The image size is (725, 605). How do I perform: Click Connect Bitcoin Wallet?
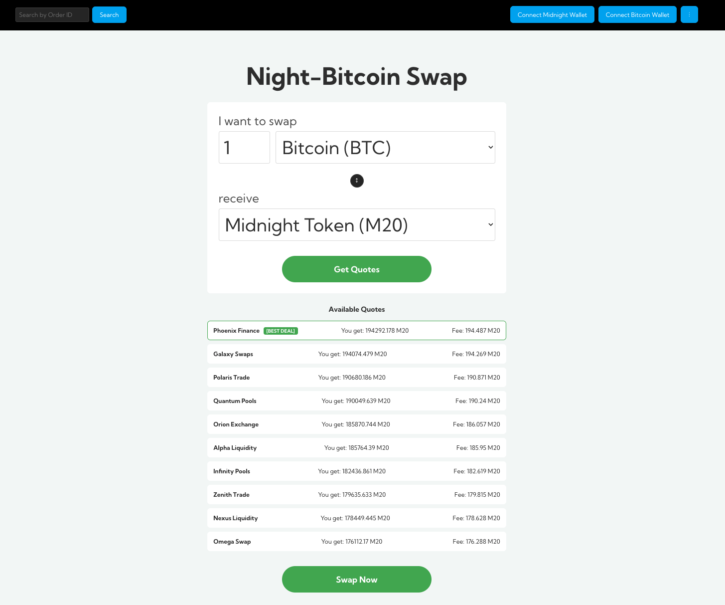(637, 14)
